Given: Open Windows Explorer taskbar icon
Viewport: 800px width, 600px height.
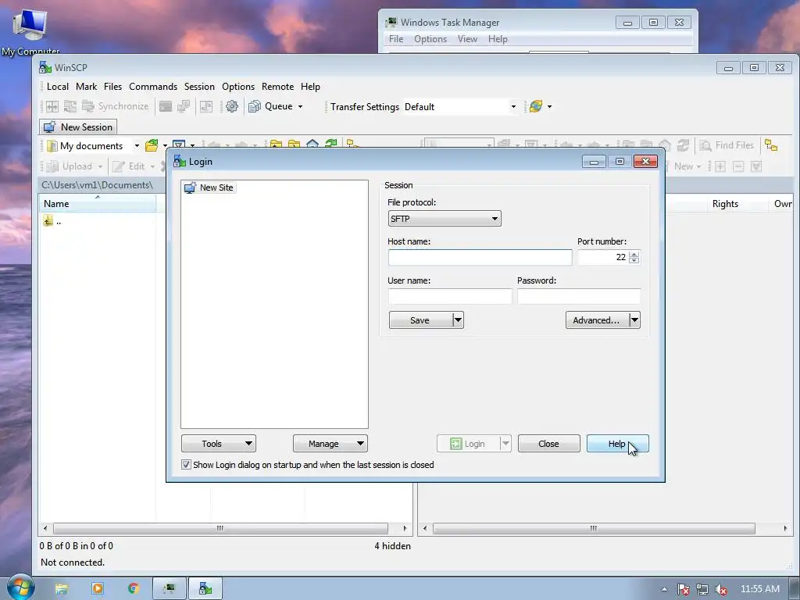Looking at the screenshot, I should pyautogui.click(x=61, y=588).
